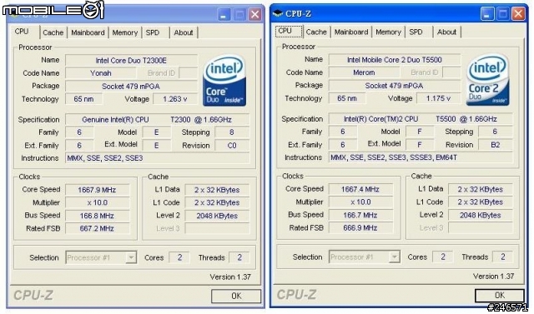Click the 'Yonah' code name field
The height and width of the screenshot is (314, 534).
(101, 73)
